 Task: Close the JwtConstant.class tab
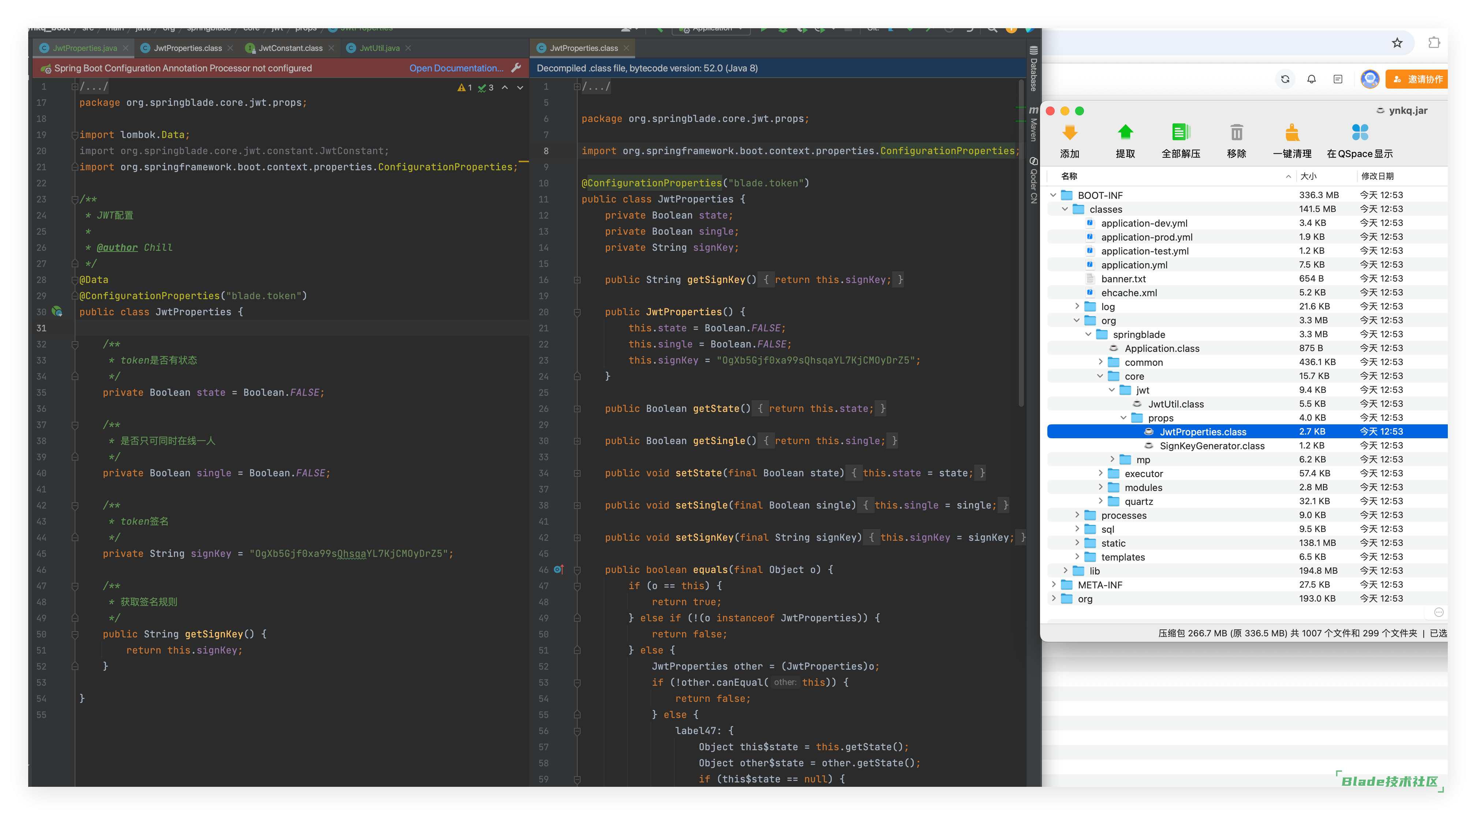click(x=331, y=48)
